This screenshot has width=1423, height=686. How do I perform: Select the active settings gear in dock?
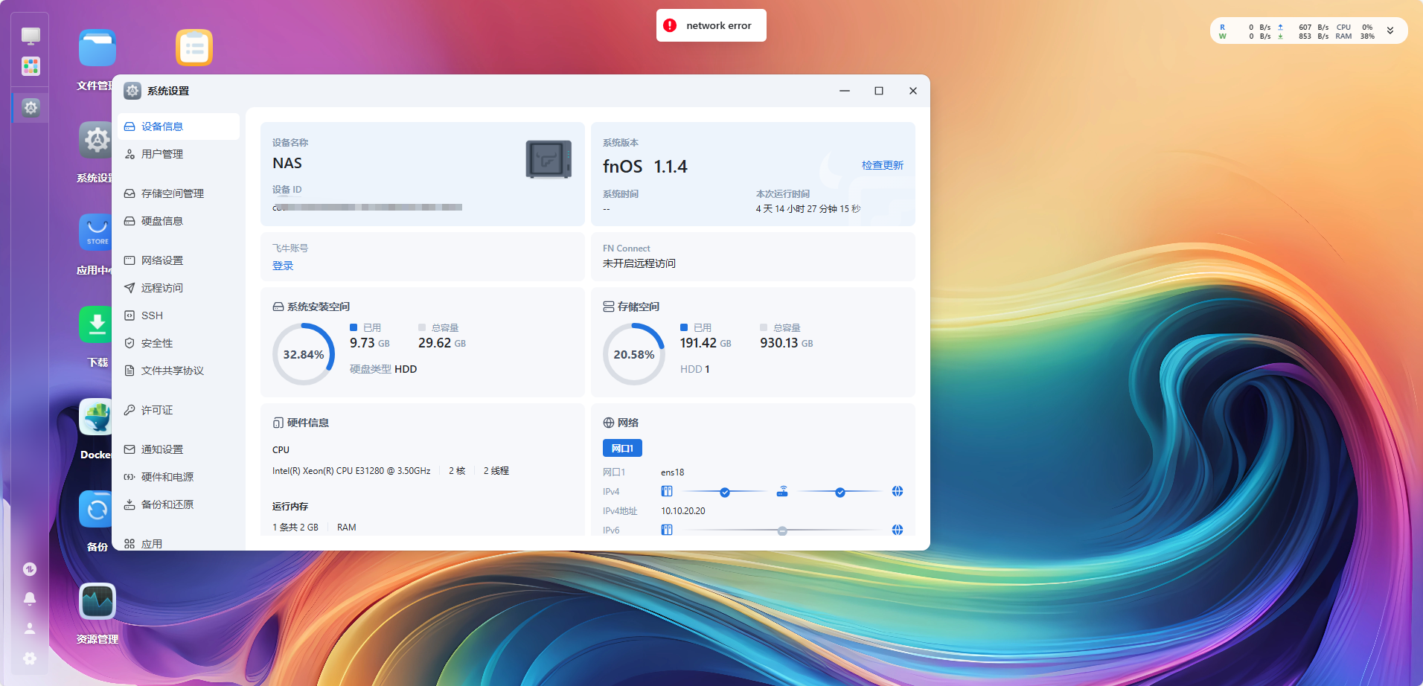pyautogui.click(x=31, y=108)
